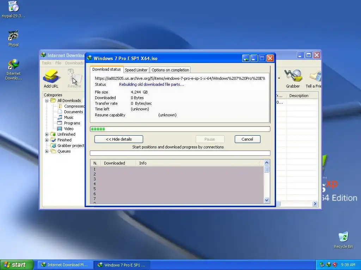
Task: Open the File menu in IDM
Action: click(58, 63)
